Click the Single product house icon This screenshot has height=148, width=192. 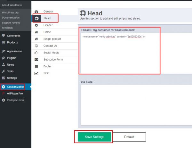(x=36, y=39)
